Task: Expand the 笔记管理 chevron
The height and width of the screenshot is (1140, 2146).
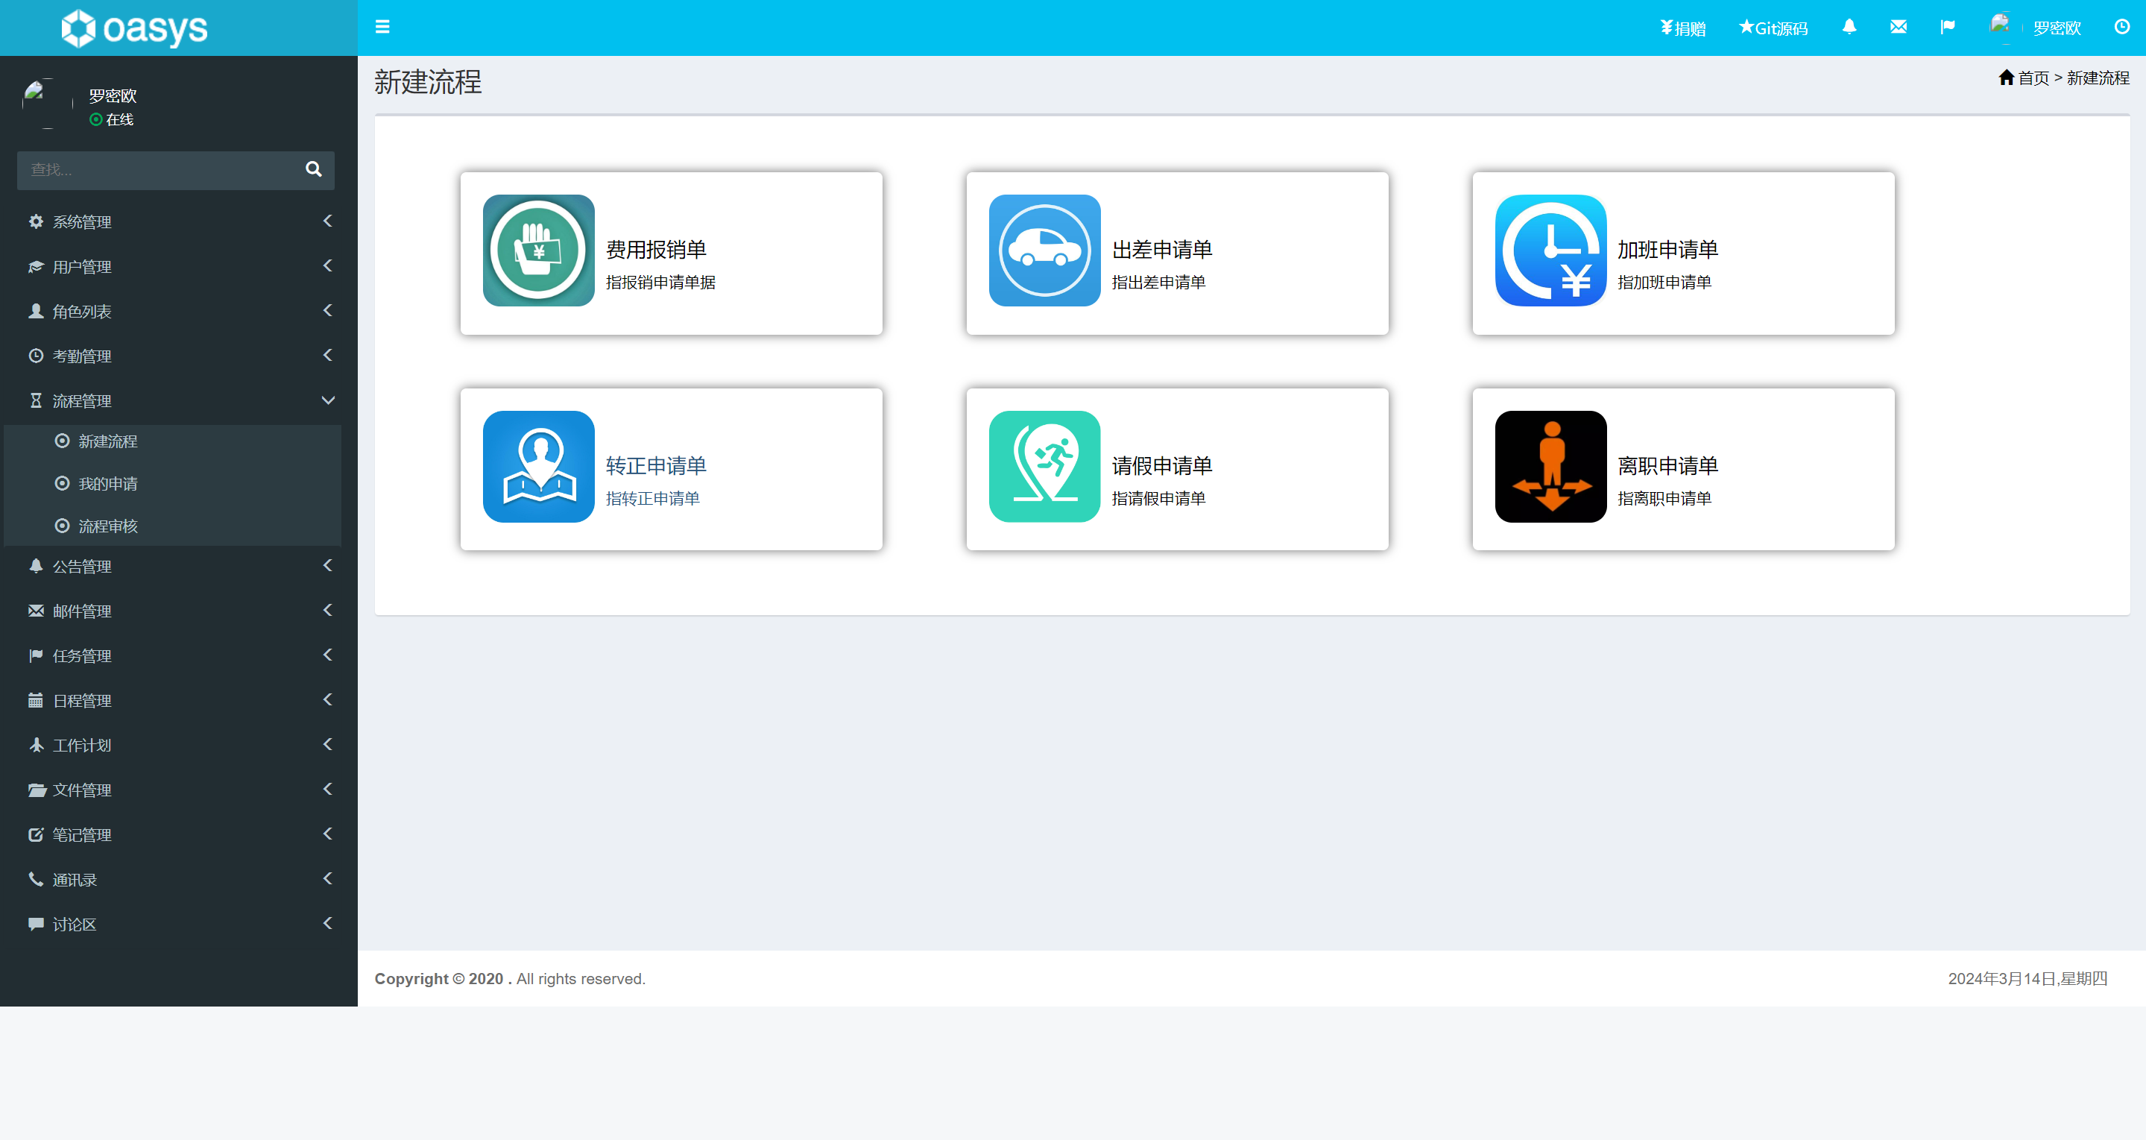Action: coord(327,834)
